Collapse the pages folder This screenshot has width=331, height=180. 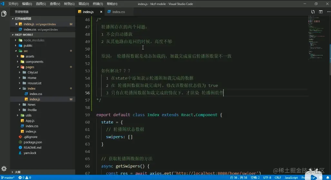click(17, 67)
